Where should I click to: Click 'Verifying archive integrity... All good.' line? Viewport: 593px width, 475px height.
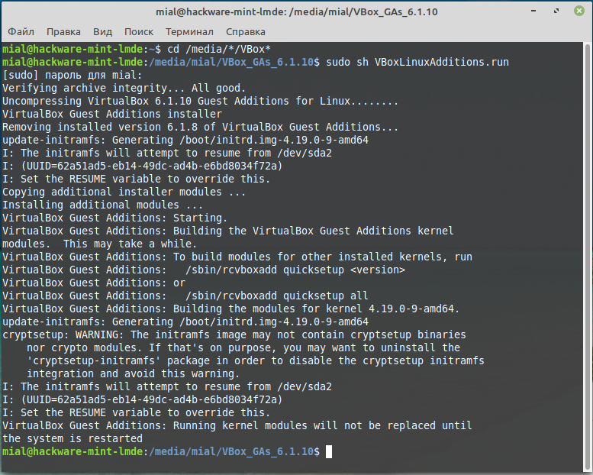[124, 88]
